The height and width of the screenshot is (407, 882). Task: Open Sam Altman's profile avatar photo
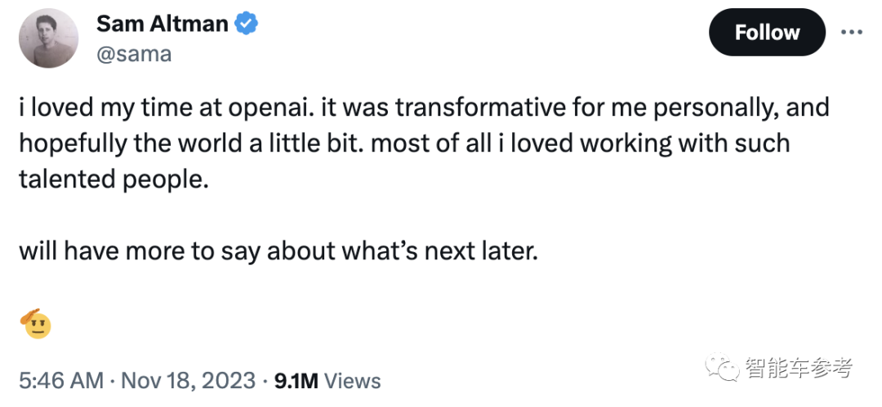[47, 38]
